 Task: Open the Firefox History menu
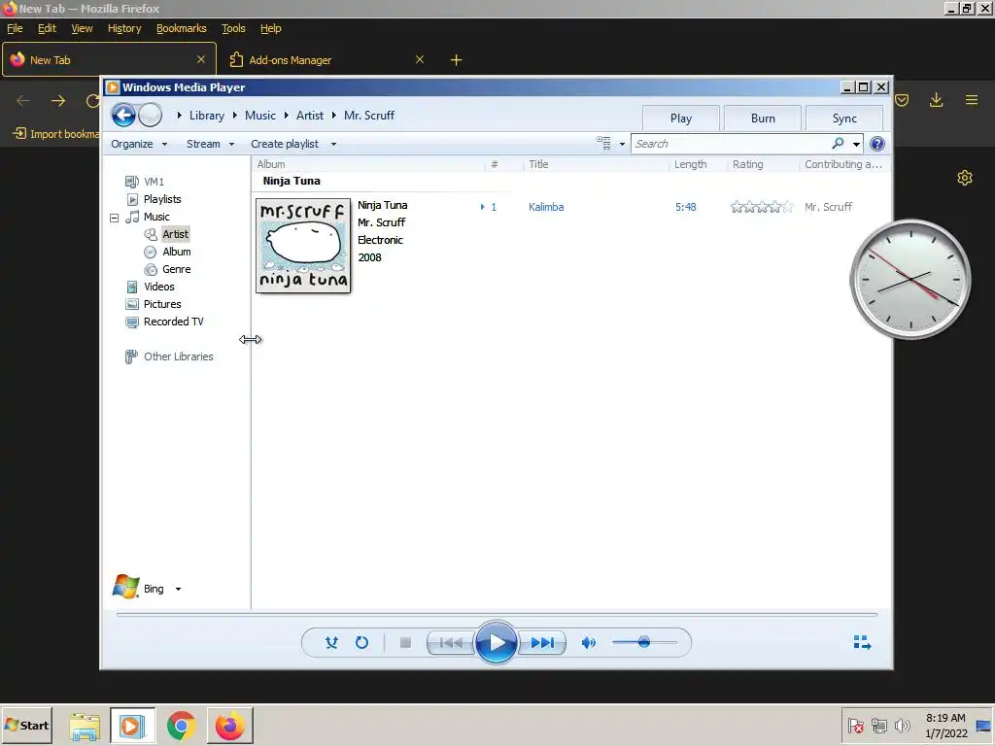(x=124, y=28)
